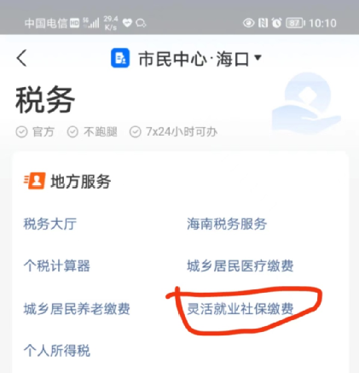Tap the eye comfort status icon
This screenshot has width=359, height=373.
(248, 23)
